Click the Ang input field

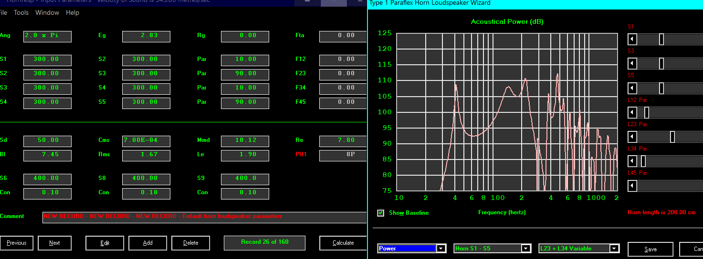point(48,37)
